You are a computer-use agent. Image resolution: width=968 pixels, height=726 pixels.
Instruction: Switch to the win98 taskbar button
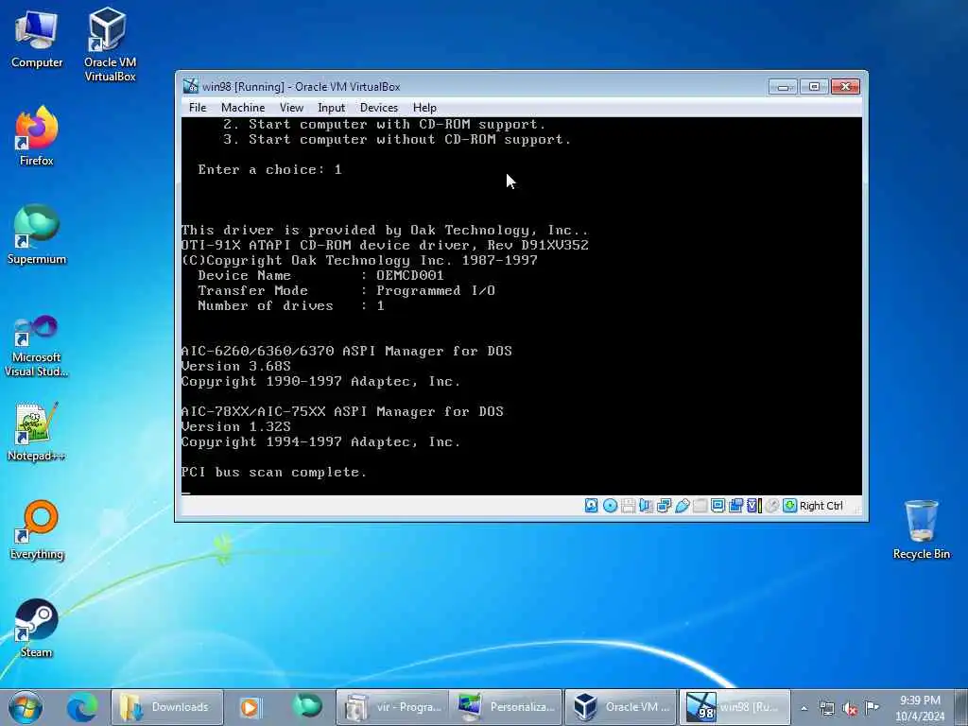(735, 707)
